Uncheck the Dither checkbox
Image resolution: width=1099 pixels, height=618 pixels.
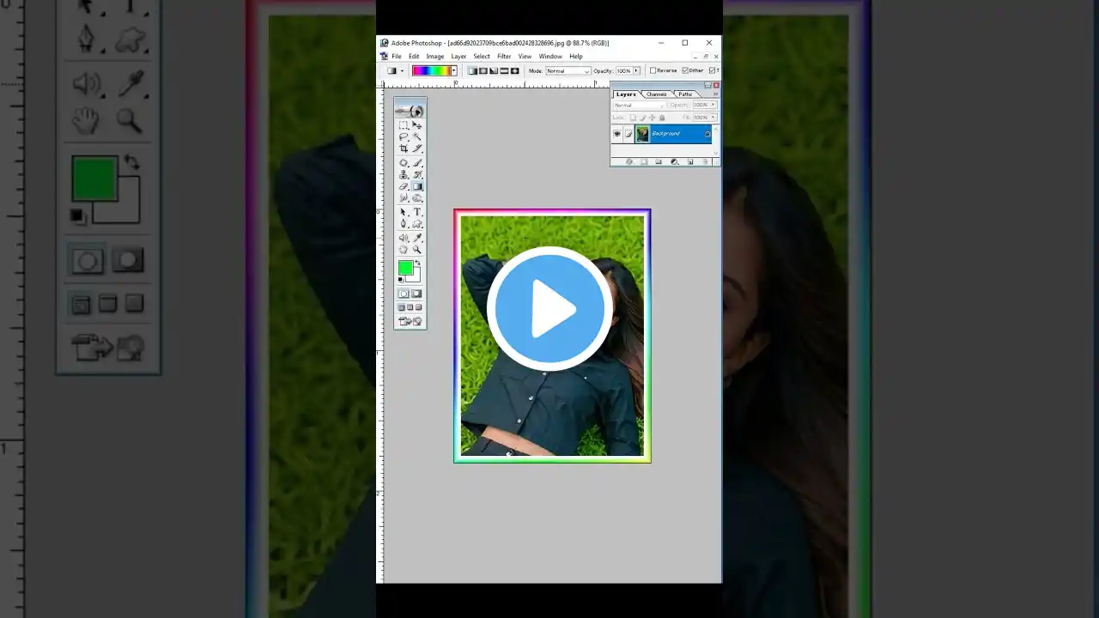point(685,70)
